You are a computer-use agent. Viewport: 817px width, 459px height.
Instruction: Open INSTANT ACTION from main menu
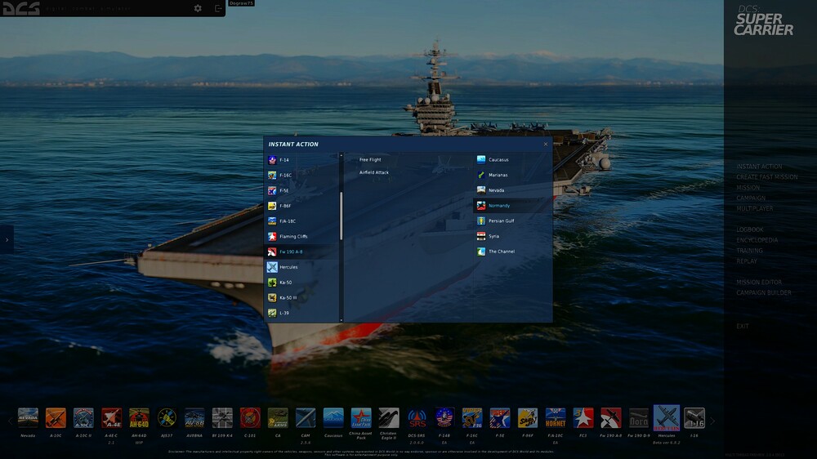coord(759,167)
